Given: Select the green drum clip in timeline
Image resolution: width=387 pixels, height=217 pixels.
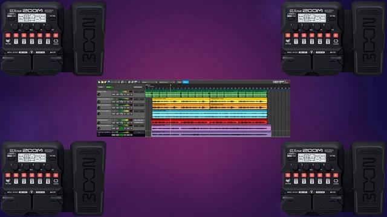Looking at the screenshot, I should (x=206, y=94).
